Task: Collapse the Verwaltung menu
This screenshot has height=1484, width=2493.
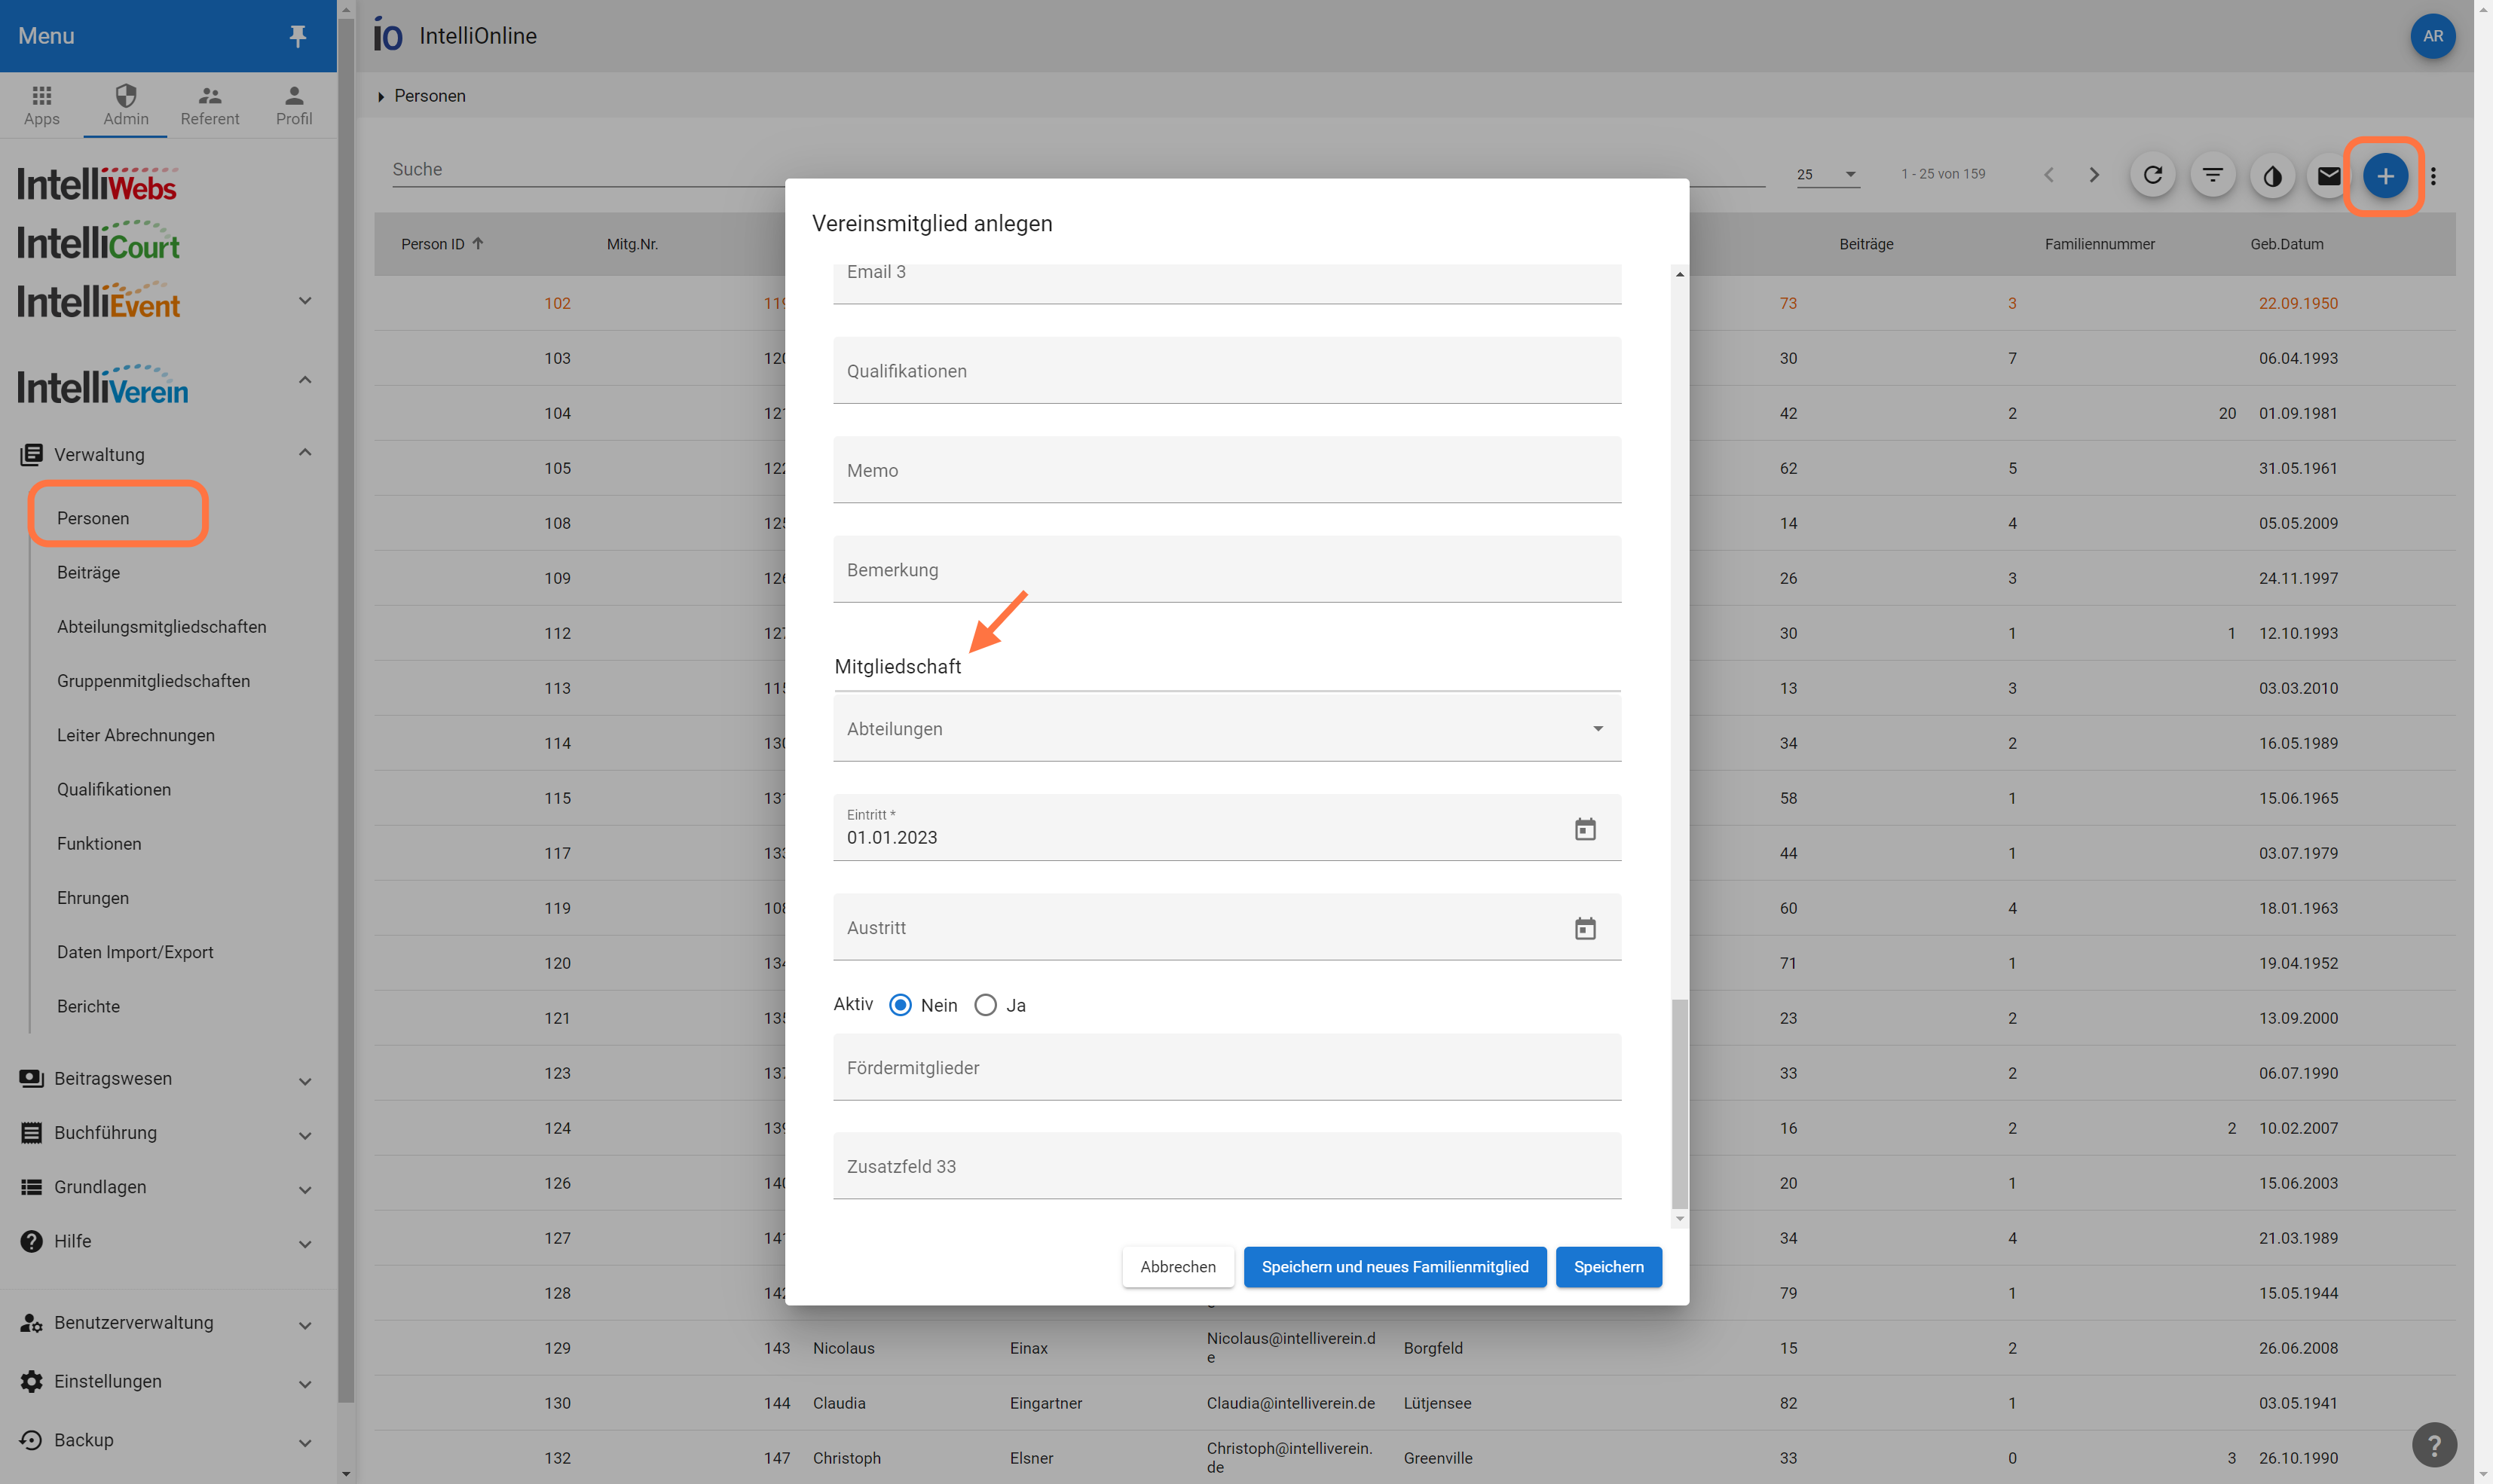Action: tap(305, 453)
